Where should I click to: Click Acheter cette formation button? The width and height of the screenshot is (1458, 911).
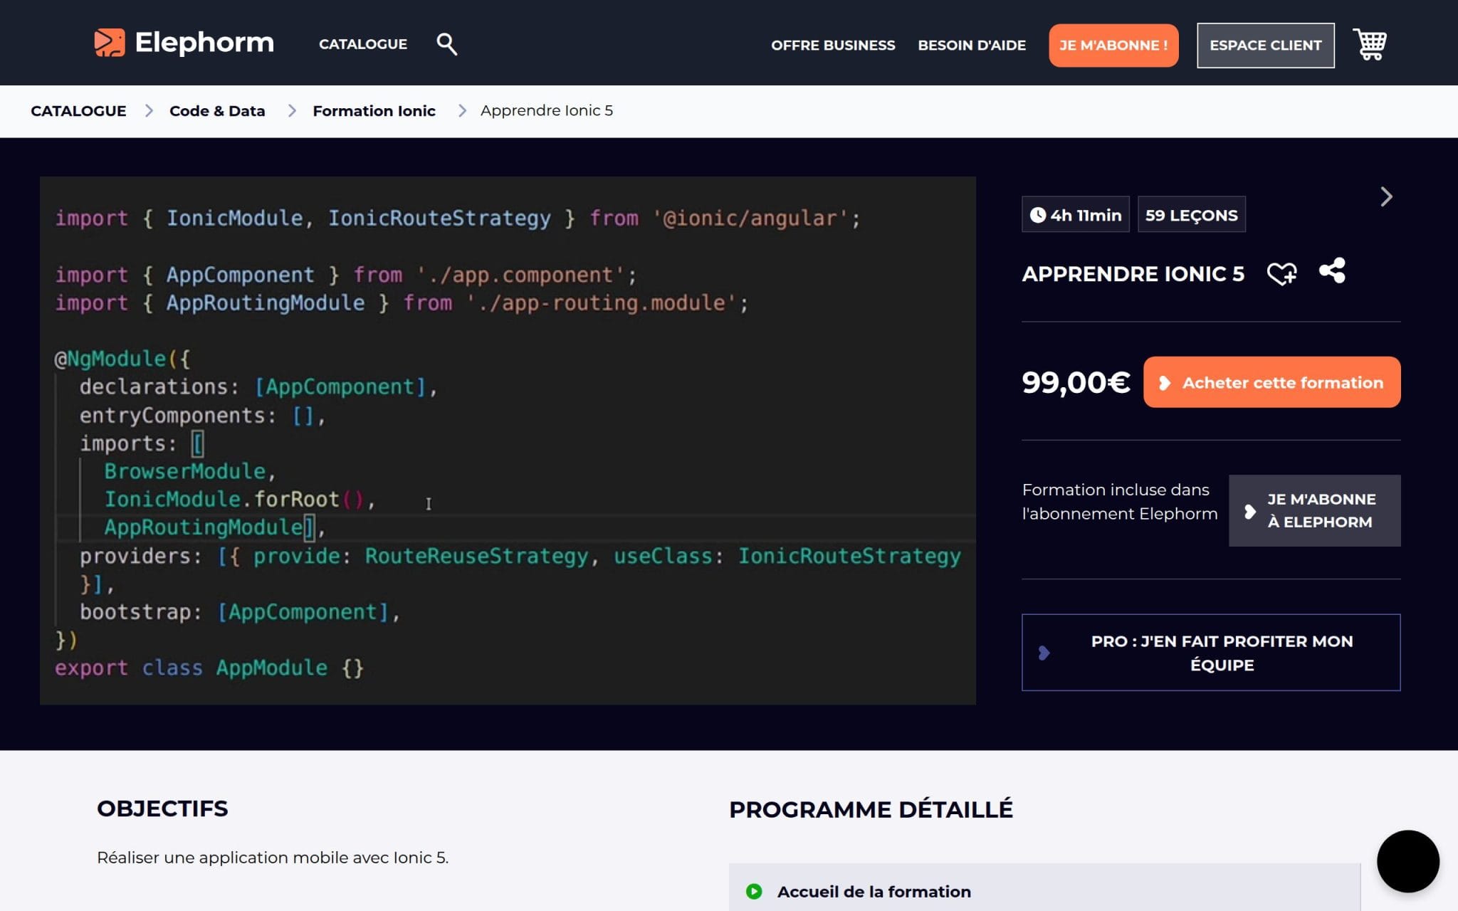[1272, 382]
